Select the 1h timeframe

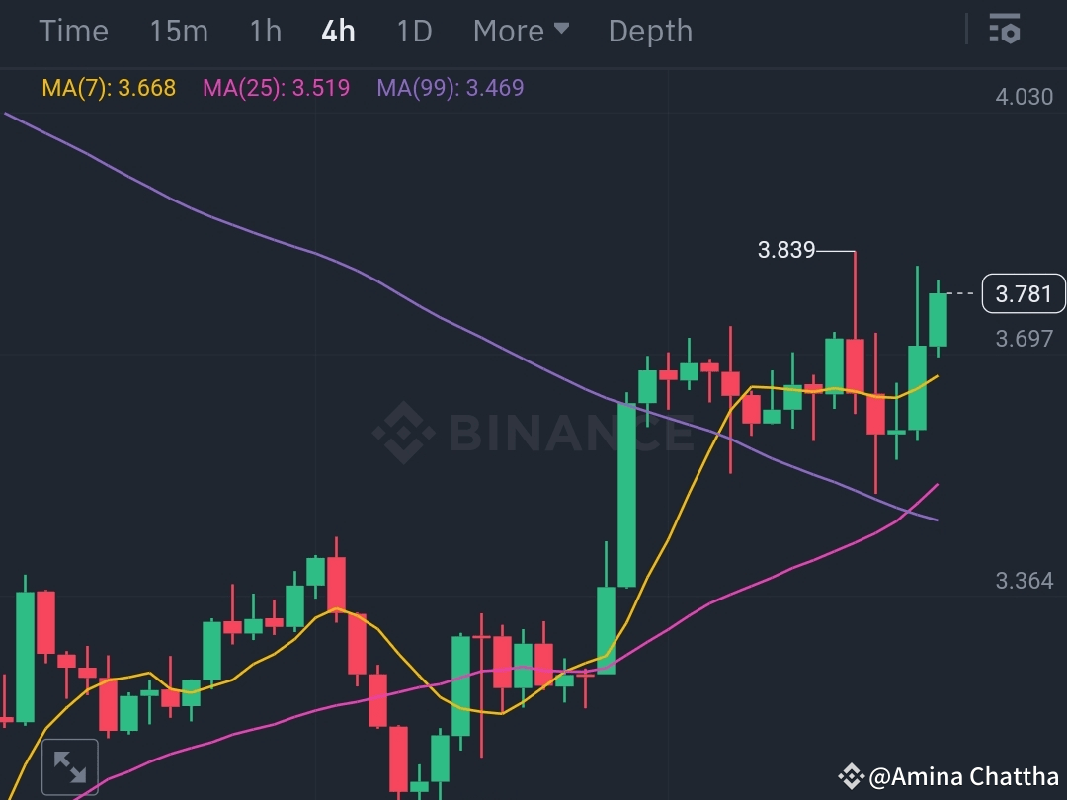coord(264,31)
